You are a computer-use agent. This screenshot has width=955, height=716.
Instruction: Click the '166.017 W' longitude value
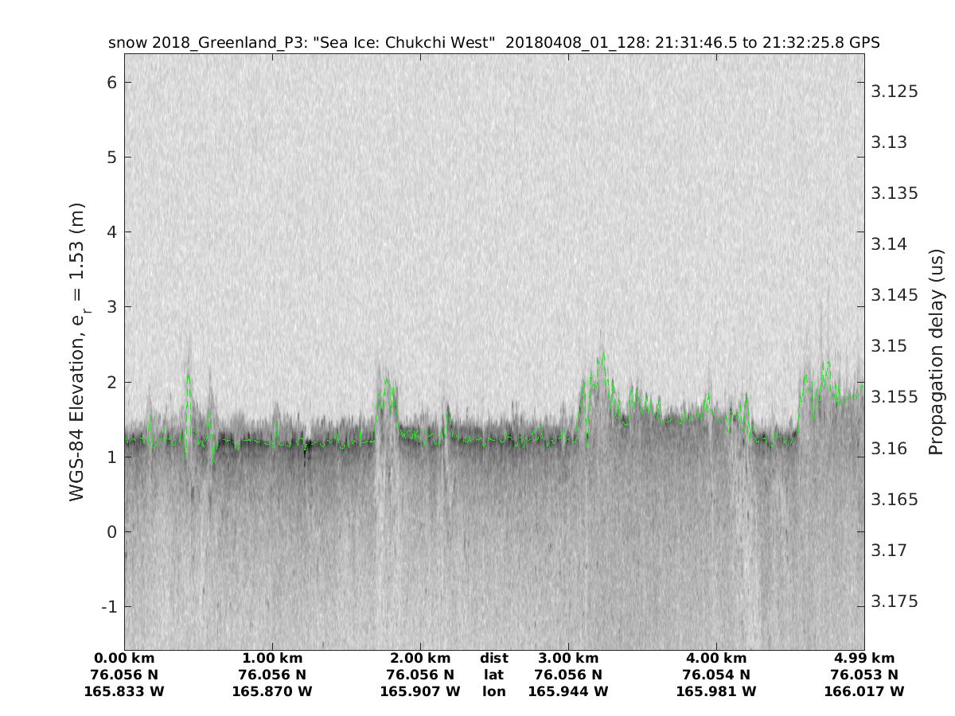click(864, 691)
